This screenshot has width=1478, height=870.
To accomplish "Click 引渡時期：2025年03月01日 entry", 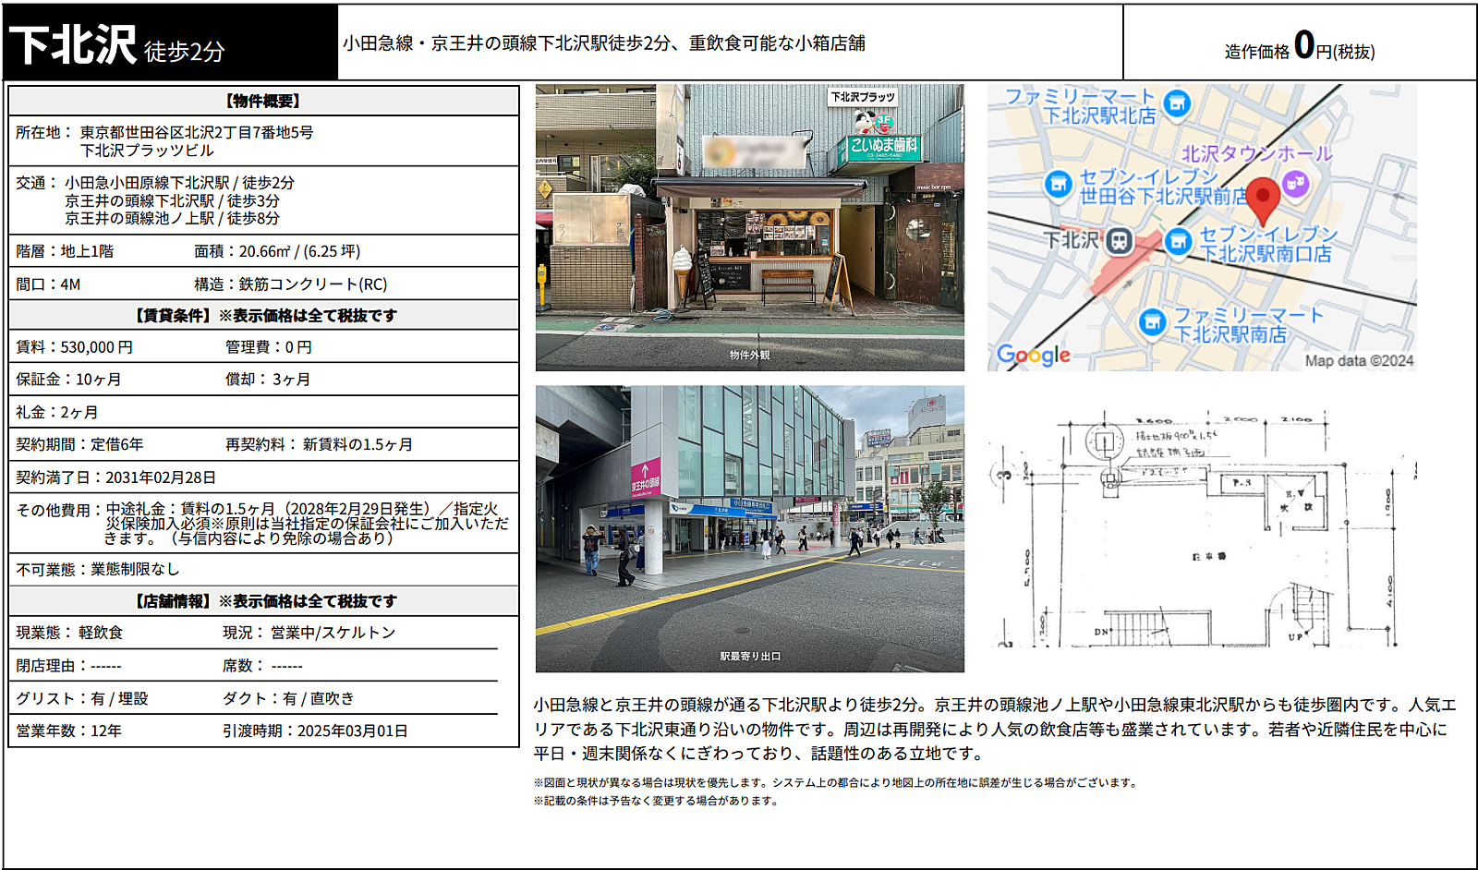I will 315,731.
